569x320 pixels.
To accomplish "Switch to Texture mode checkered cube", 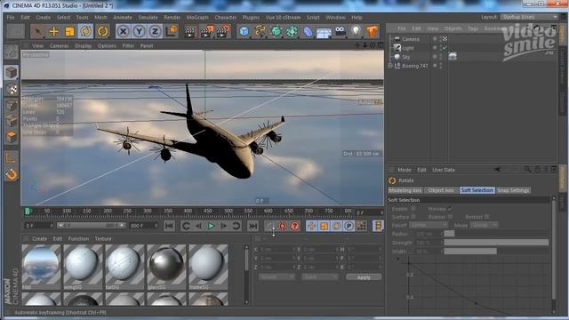I will point(12,89).
